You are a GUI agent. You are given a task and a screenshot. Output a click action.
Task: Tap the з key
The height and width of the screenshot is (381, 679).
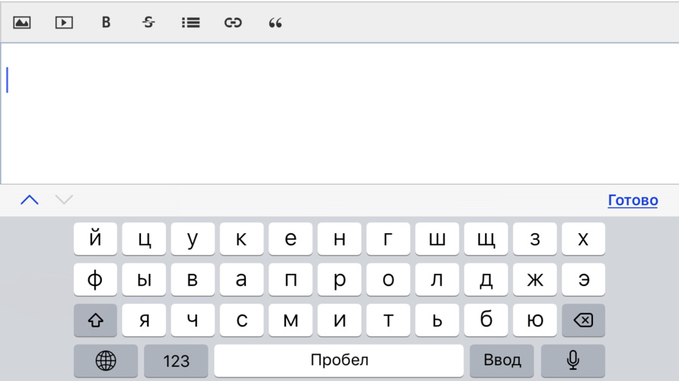coord(535,238)
